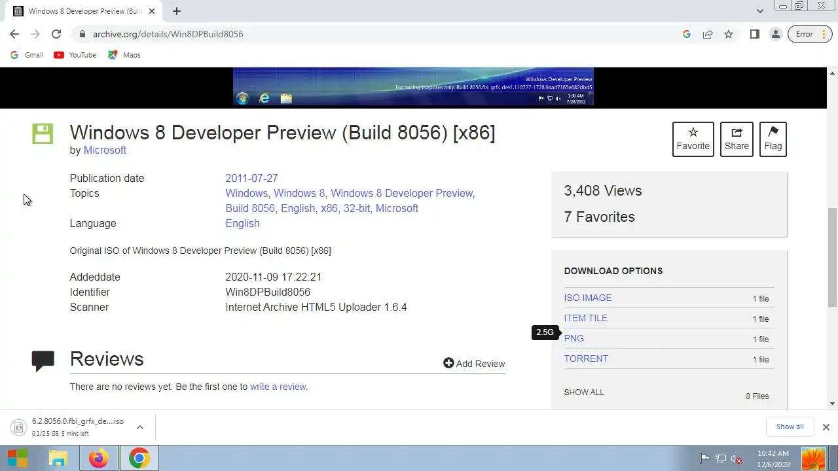838x471 pixels.
Task: Open File Explorer from the taskbar
Action: click(x=58, y=458)
